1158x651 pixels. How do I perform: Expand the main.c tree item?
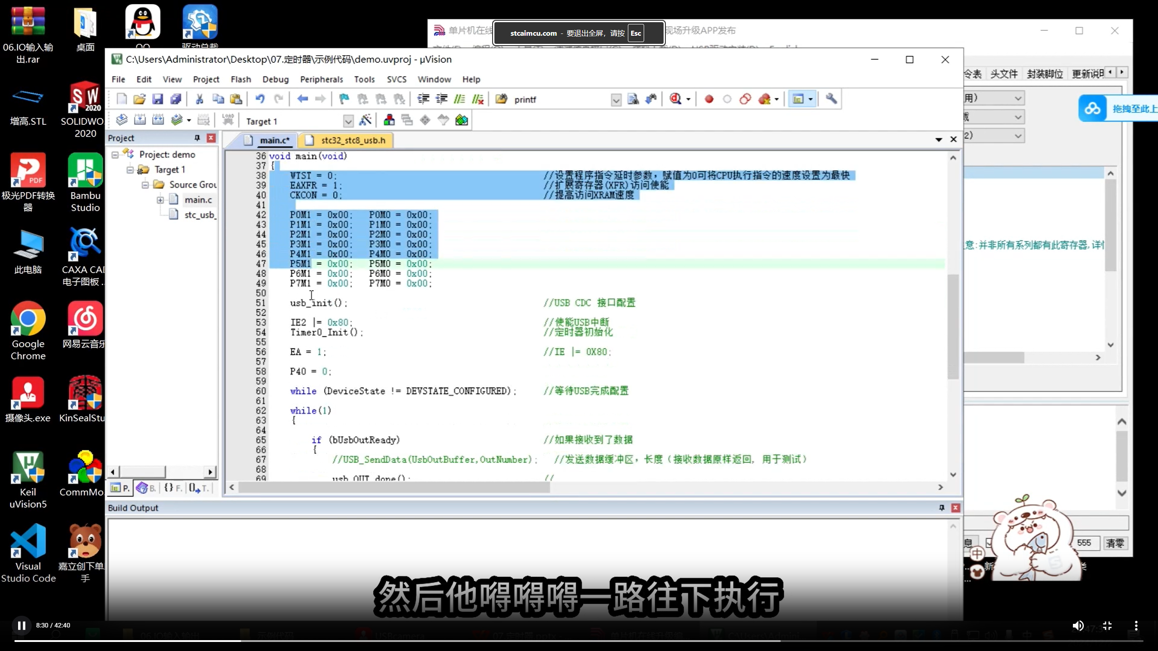tap(161, 199)
